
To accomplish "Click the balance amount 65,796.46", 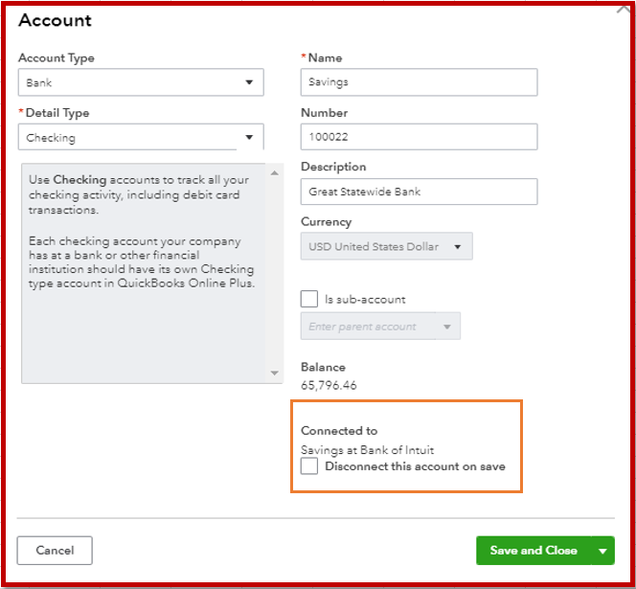I will [x=329, y=386].
